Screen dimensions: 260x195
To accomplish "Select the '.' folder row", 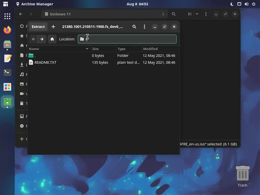I will point(104,56).
